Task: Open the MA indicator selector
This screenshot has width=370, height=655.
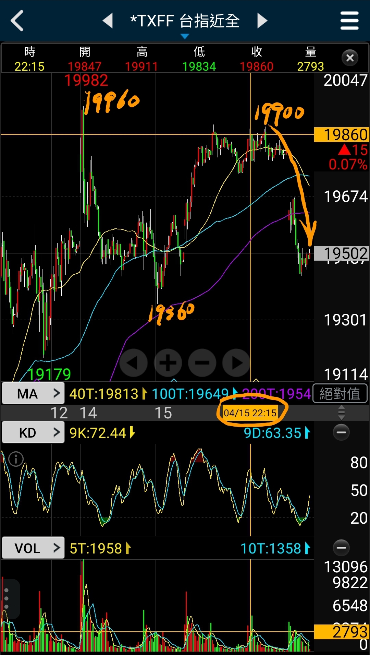Action: click(33, 394)
